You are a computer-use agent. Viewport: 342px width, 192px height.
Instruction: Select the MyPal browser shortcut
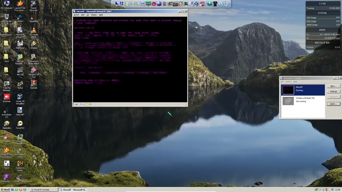tap(20, 85)
